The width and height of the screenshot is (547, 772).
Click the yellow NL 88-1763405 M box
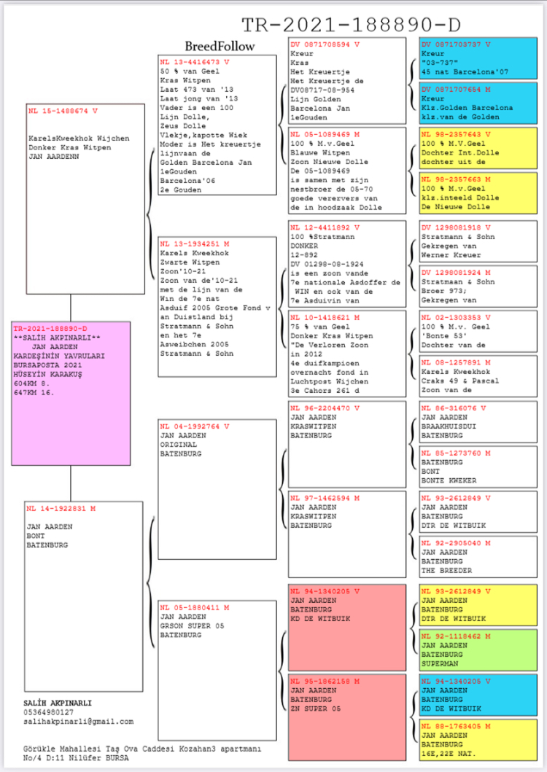click(x=478, y=740)
